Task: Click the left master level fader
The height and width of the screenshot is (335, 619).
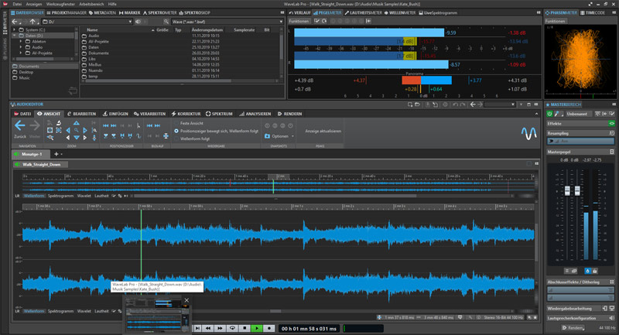Action: 566,192
